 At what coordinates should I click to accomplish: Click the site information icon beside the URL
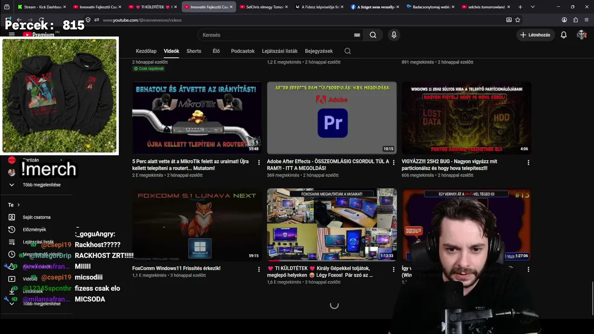(x=97, y=20)
